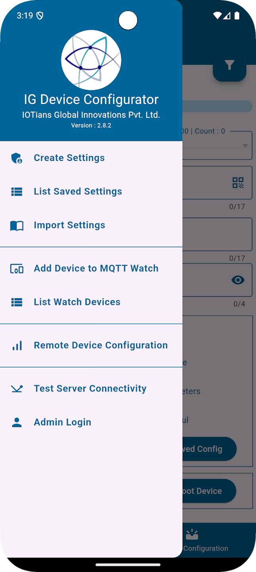Select List Saved Settings from the drawer
The height and width of the screenshot is (572, 256).
point(78,191)
